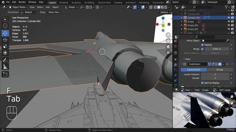Open the Physics properties tab
Viewport: 236px width, 132px height.
[x=176, y=75]
